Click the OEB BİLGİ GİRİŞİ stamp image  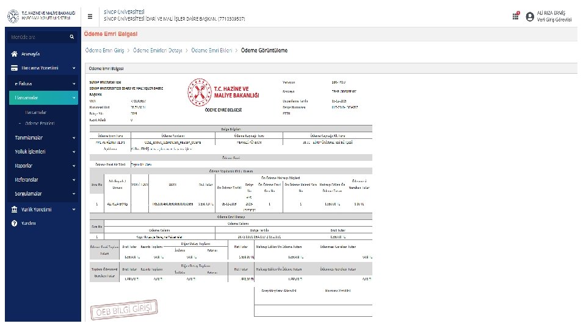(124, 310)
